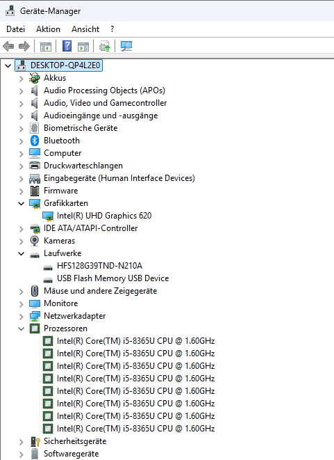Click the Back arrow toolbar icon
The image size is (334, 460).
coord(8,47)
